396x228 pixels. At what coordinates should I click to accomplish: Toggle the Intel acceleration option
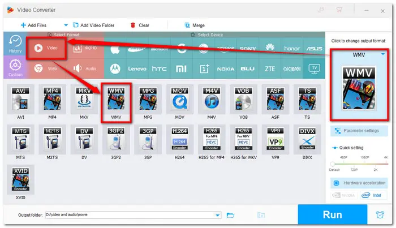(373, 195)
